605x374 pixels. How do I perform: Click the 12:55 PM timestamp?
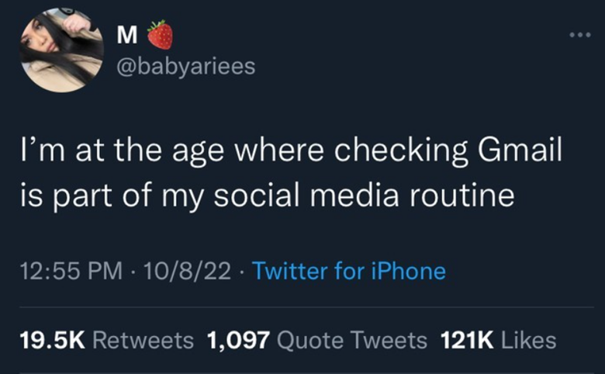(69, 271)
